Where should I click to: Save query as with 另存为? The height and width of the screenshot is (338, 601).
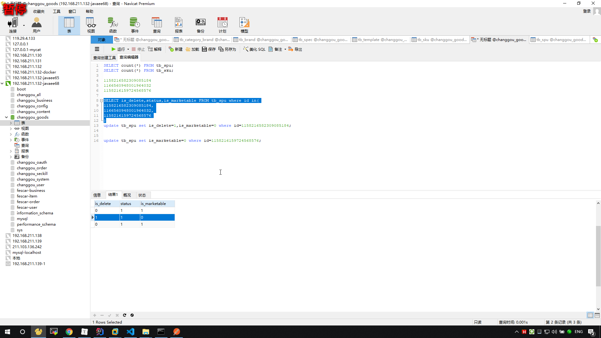coord(227,49)
